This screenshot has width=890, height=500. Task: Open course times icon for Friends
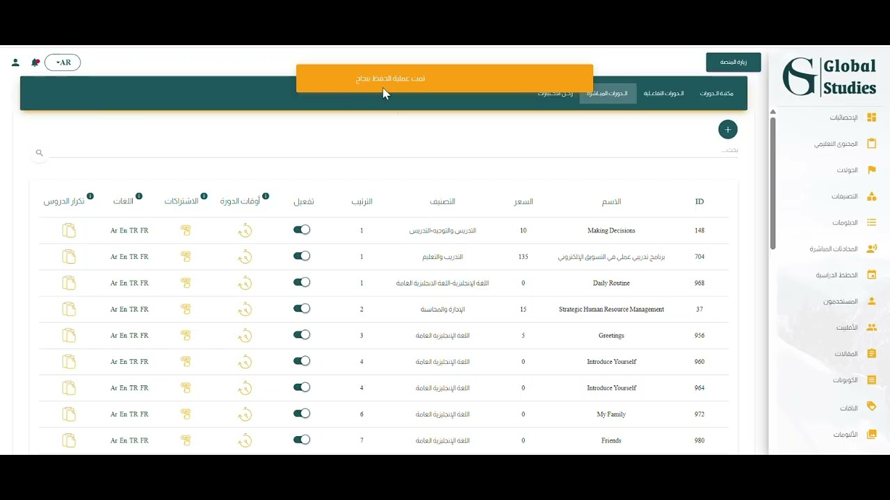coord(245,440)
